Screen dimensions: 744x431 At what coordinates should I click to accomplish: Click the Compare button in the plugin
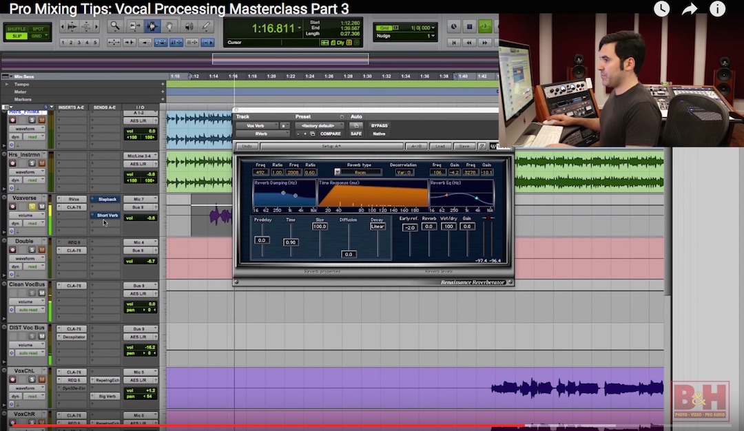tap(330, 134)
